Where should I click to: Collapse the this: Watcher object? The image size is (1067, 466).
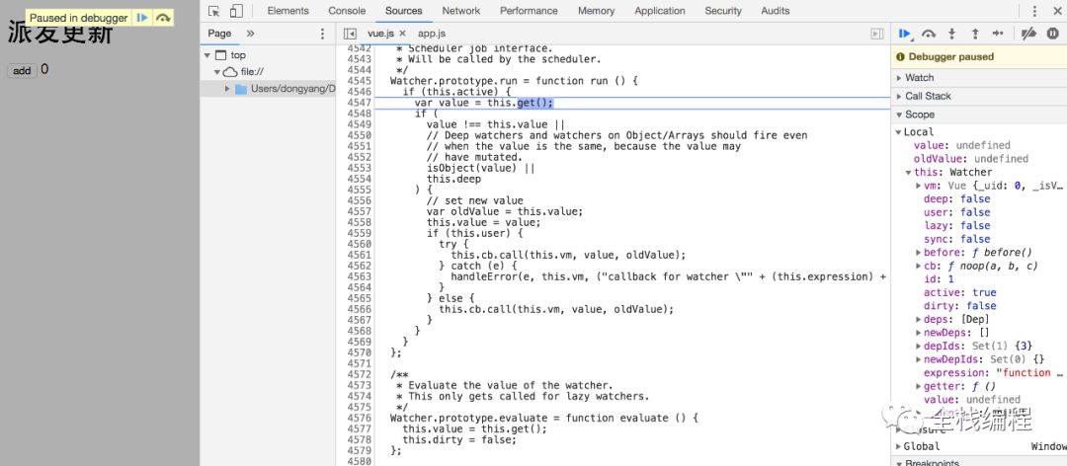(x=909, y=172)
